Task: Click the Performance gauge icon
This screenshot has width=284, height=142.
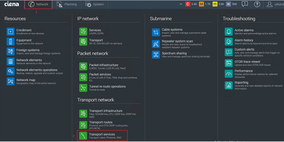Action: 229,74
